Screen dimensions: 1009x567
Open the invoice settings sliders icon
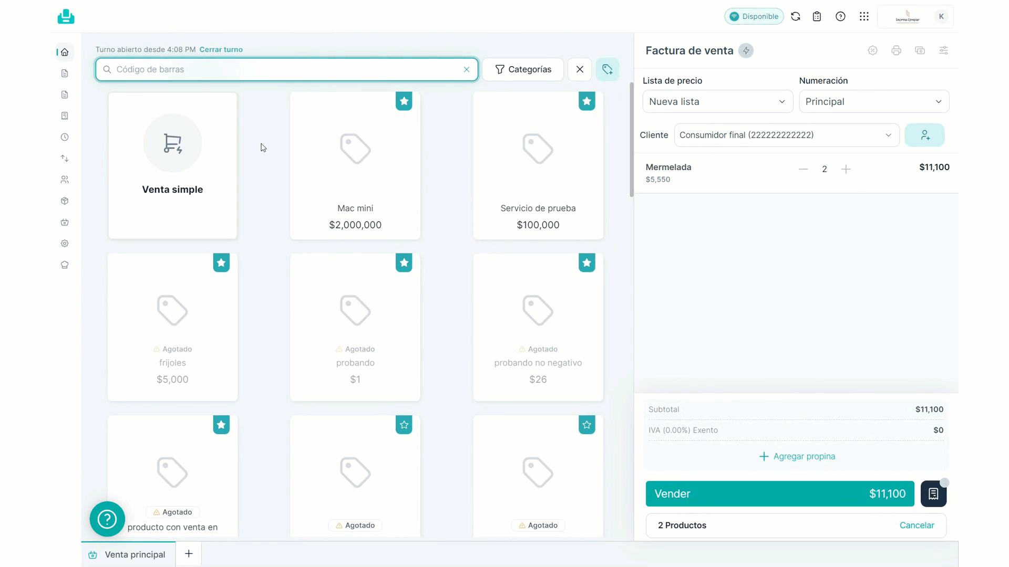click(943, 50)
